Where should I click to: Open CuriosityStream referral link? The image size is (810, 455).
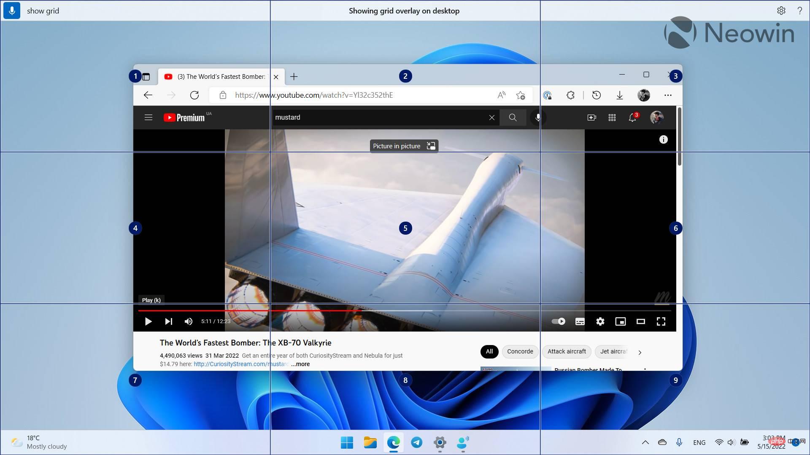(x=241, y=364)
